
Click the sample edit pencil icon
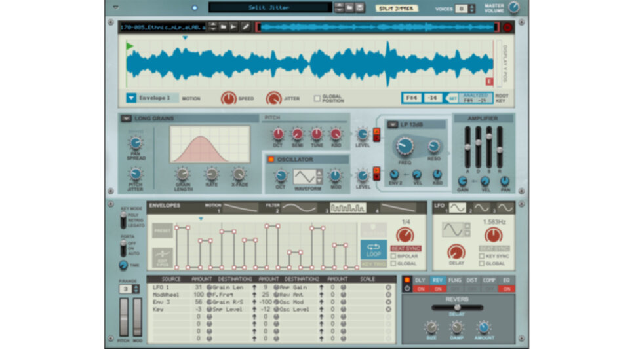(245, 27)
